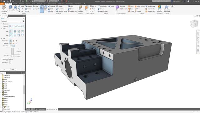This screenshot has width=200, height=113.
Task: Choose the Combine tool
Action: (60, 9)
